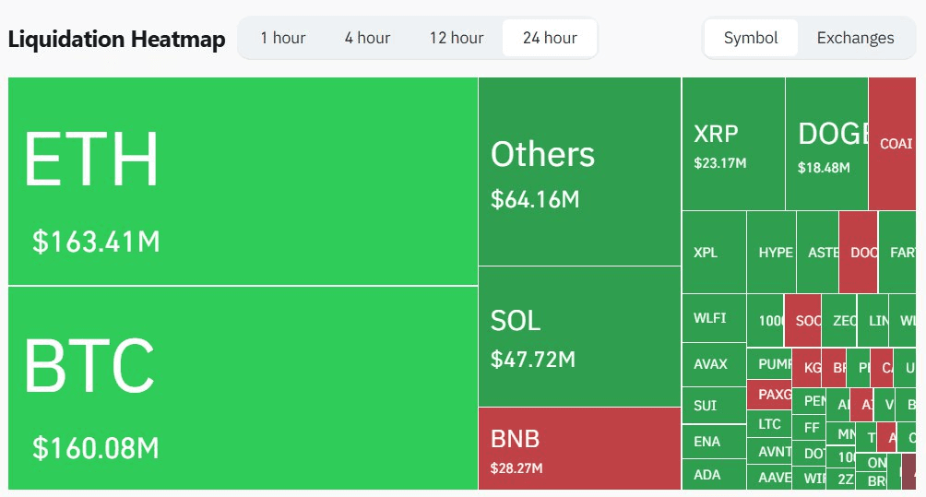Open the WLFI tile
The width and height of the screenshot is (926, 497).
[x=713, y=318]
